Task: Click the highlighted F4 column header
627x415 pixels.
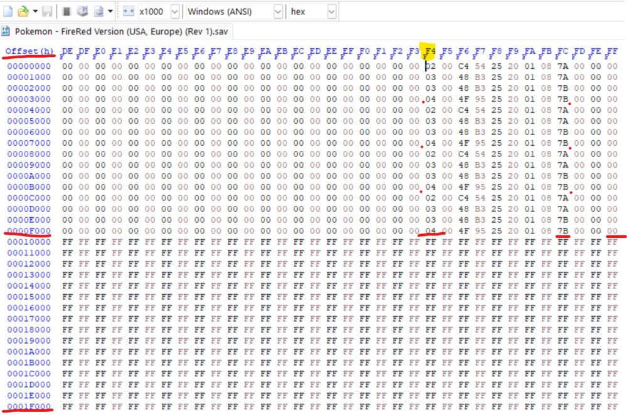Action: pos(429,51)
